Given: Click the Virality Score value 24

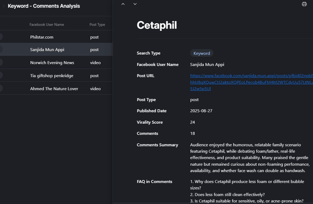Looking at the screenshot, I should (x=193, y=122).
